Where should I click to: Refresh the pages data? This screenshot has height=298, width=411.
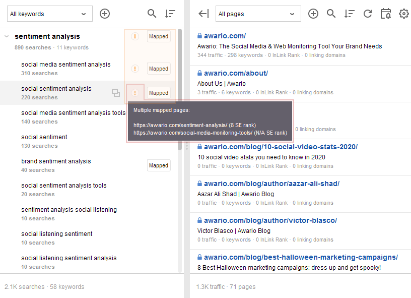[x=368, y=14]
